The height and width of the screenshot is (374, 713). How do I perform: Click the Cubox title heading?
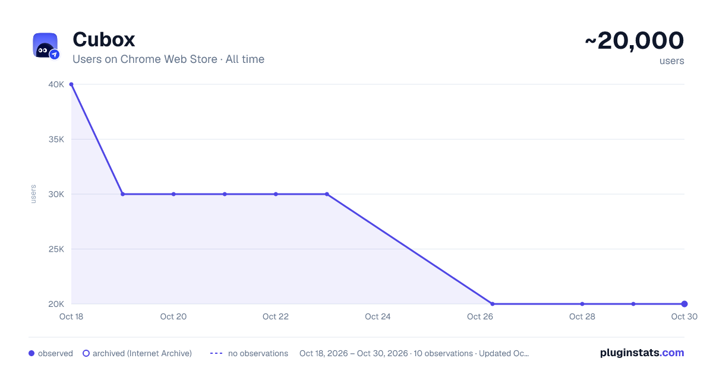(x=104, y=40)
